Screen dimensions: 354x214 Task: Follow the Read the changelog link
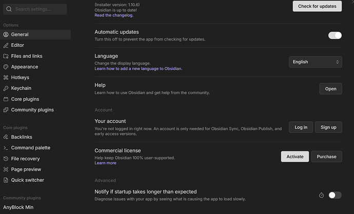point(114,15)
